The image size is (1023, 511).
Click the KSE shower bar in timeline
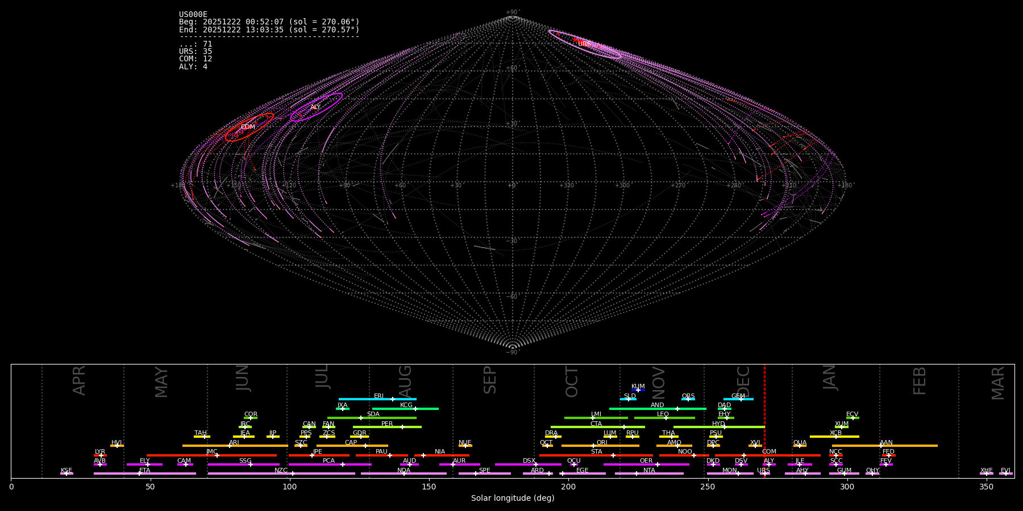coord(66,474)
